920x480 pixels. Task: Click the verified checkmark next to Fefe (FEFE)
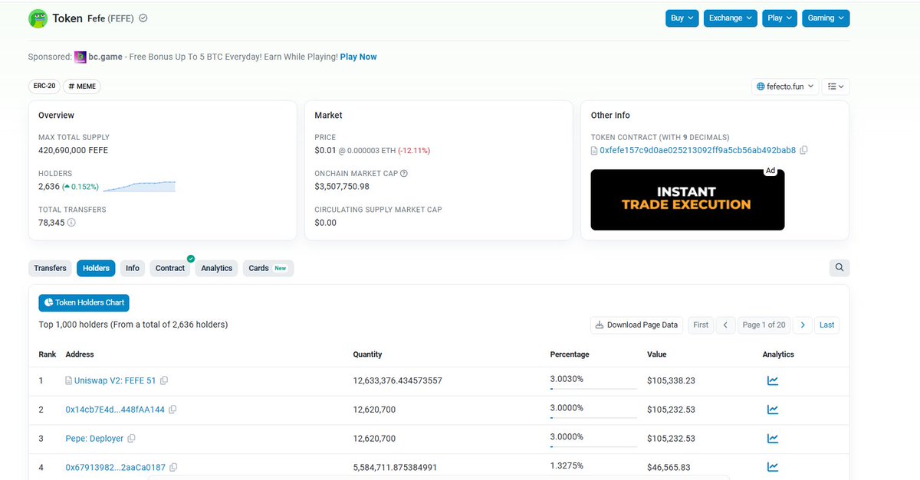coord(143,18)
